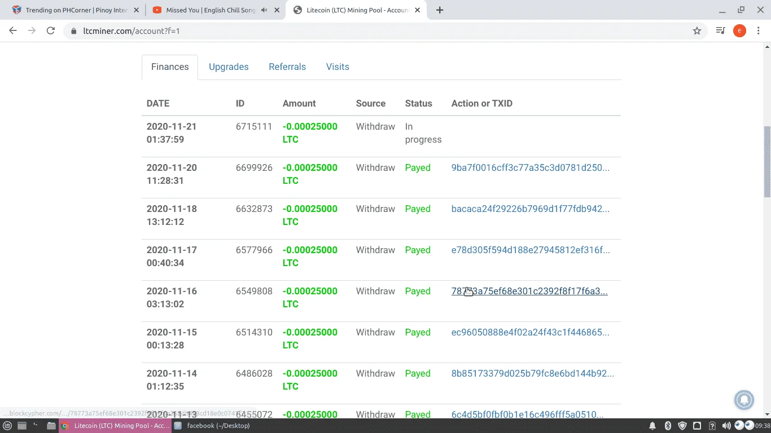The width and height of the screenshot is (771, 433).
Task: Open a new browser tab
Action: coord(440,10)
